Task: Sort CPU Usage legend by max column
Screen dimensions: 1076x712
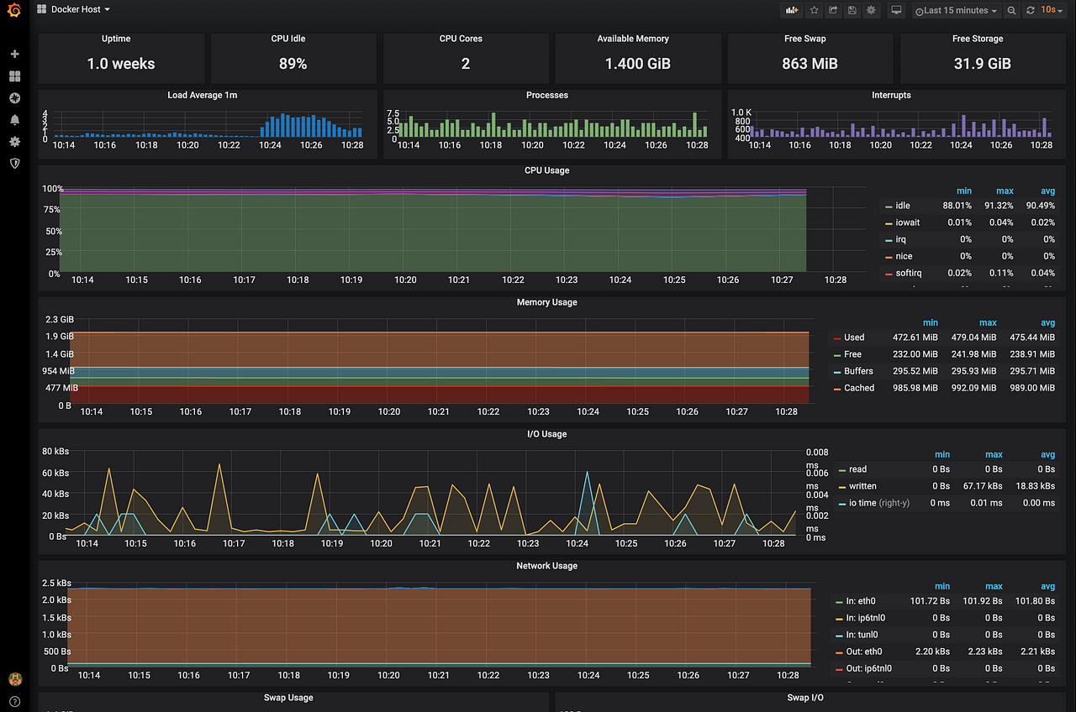Action: tap(1005, 191)
